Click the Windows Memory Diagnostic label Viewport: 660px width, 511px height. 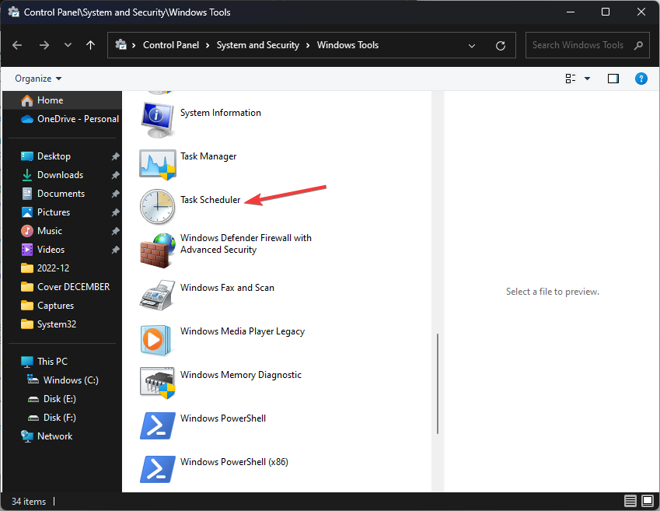click(241, 375)
